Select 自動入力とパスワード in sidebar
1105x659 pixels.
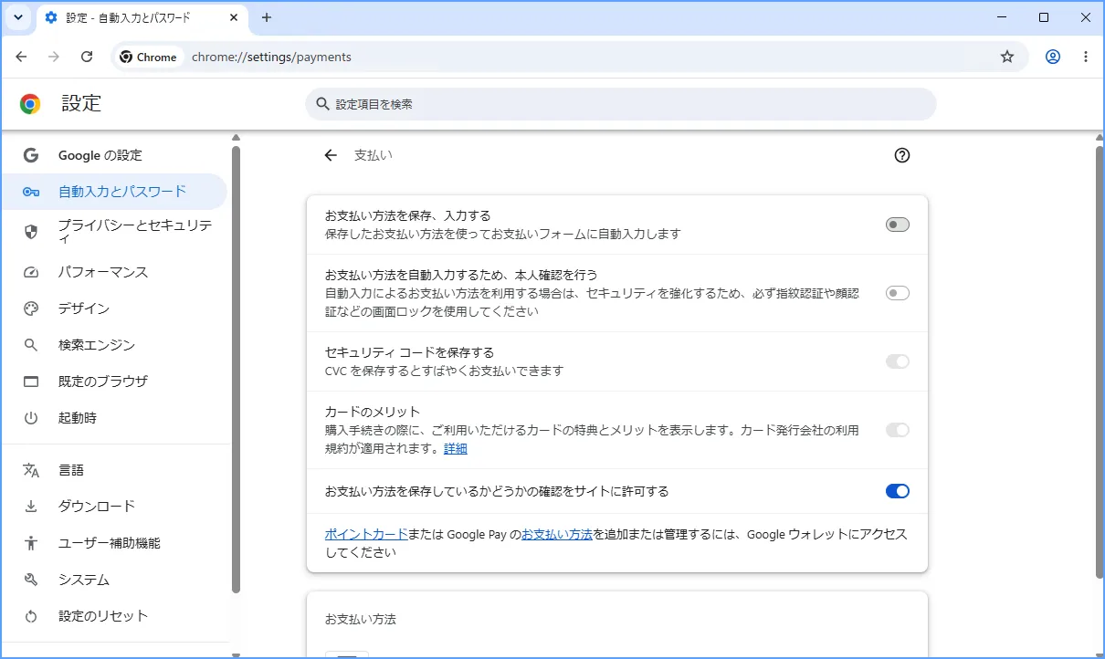coord(114,192)
